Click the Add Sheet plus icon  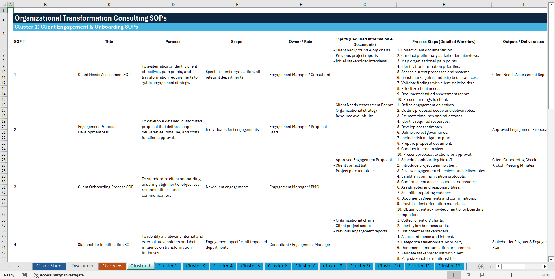point(481,266)
